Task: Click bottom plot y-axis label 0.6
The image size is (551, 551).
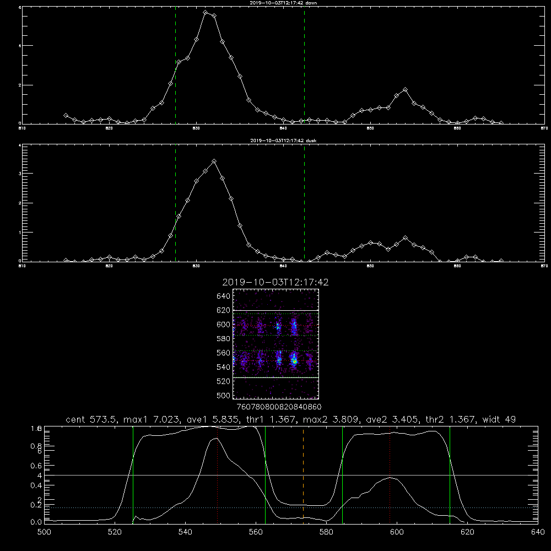Action: pos(35,466)
